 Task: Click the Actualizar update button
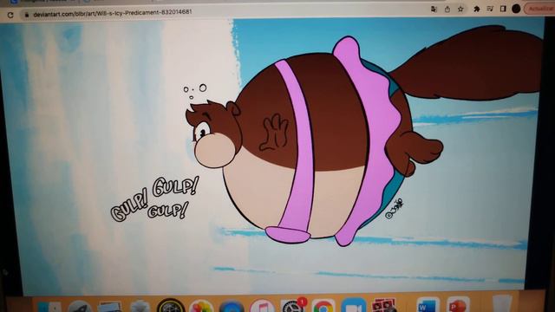[x=539, y=9]
